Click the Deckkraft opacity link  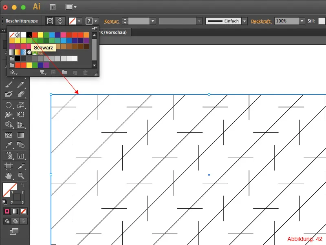coord(261,21)
